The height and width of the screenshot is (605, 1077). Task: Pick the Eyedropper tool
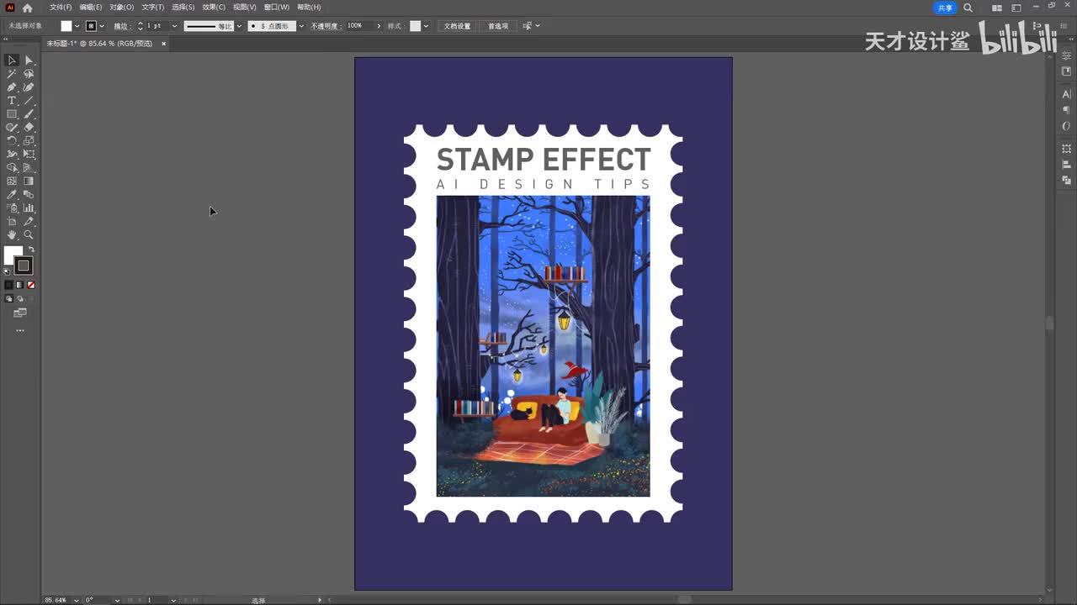click(x=12, y=195)
